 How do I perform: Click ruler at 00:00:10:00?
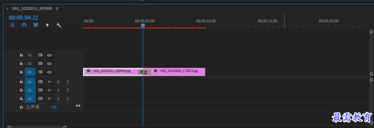(x=206, y=21)
